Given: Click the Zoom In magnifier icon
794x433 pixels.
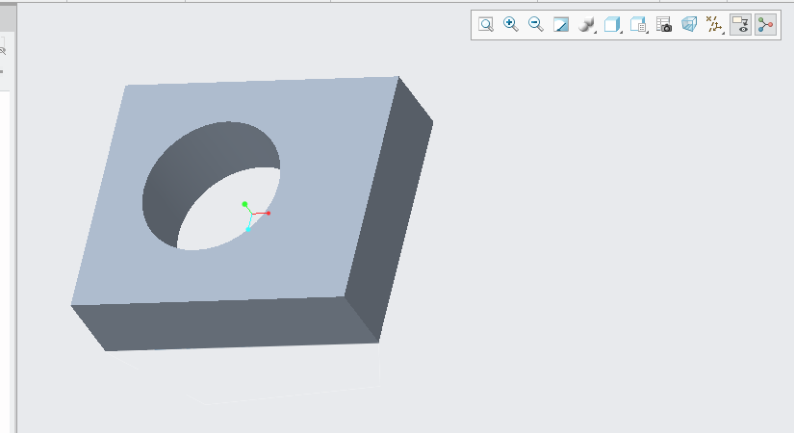Looking at the screenshot, I should pyautogui.click(x=511, y=25).
